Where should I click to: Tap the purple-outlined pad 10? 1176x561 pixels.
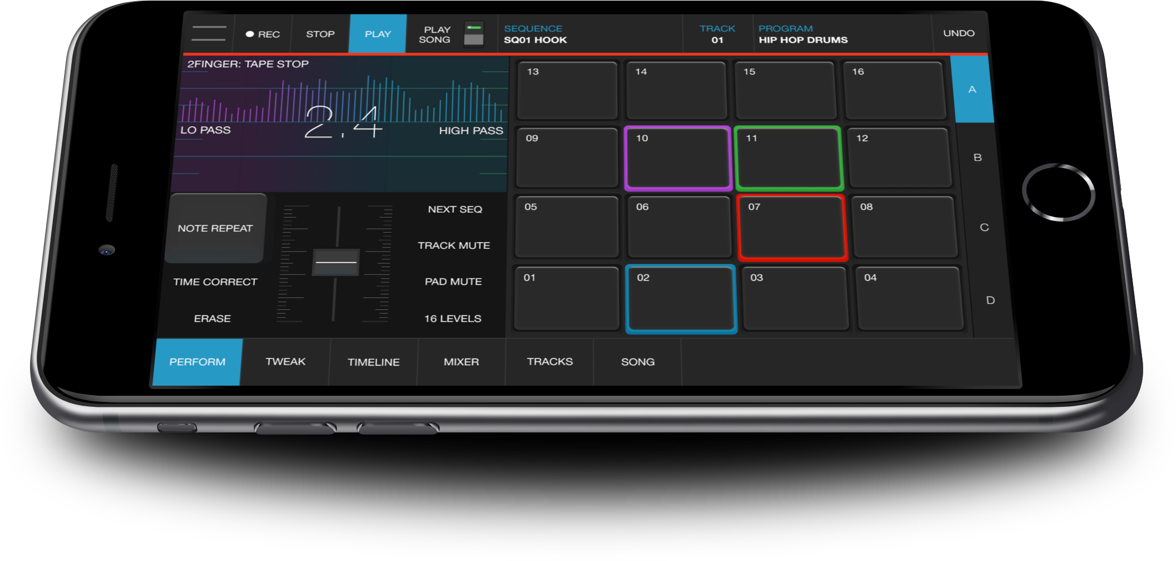tap(677, 159)
